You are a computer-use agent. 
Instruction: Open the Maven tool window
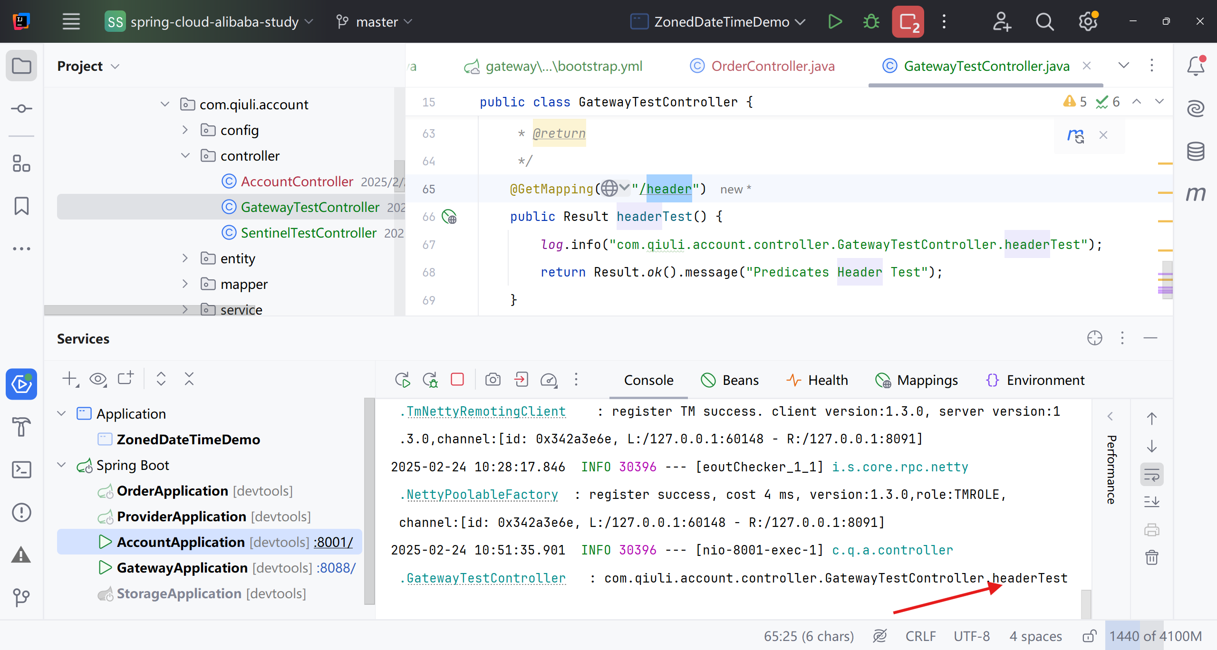click(x=1196, y=193)
